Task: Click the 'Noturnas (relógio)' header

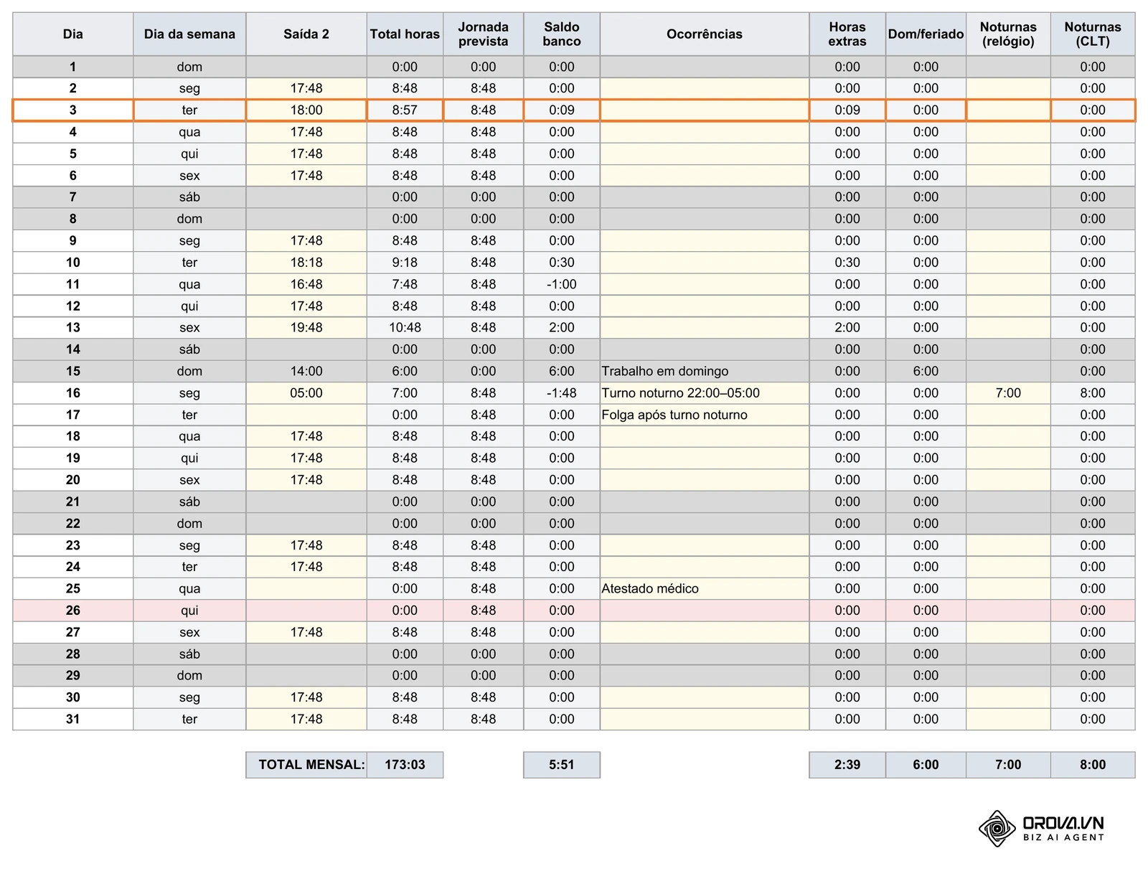Action: point(1008,34)
